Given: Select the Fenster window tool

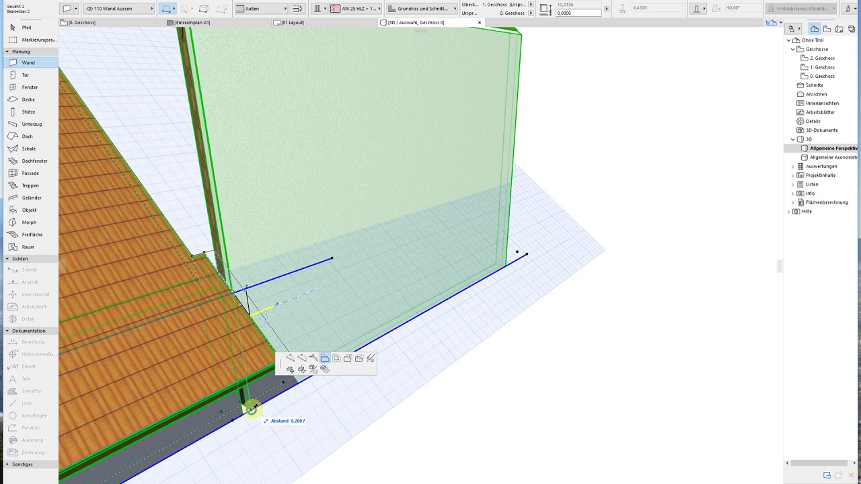Looking at the screenshot, I should [30, 87].
